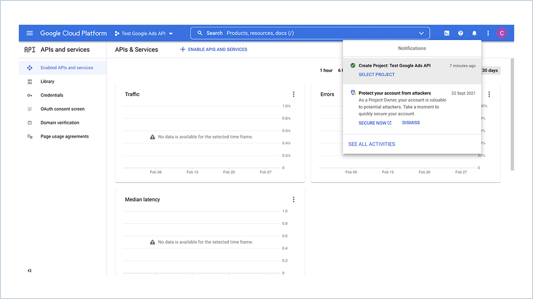This screenshot has width=533, height=299.
Task: Open the top-bar three-dot menu
Action: click(488, 33)
